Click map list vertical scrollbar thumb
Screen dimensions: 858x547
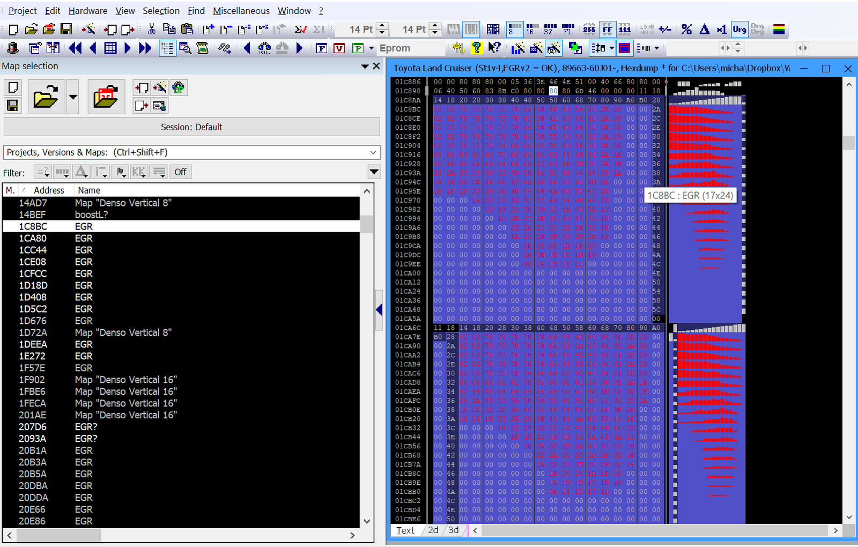click(367, 224)
